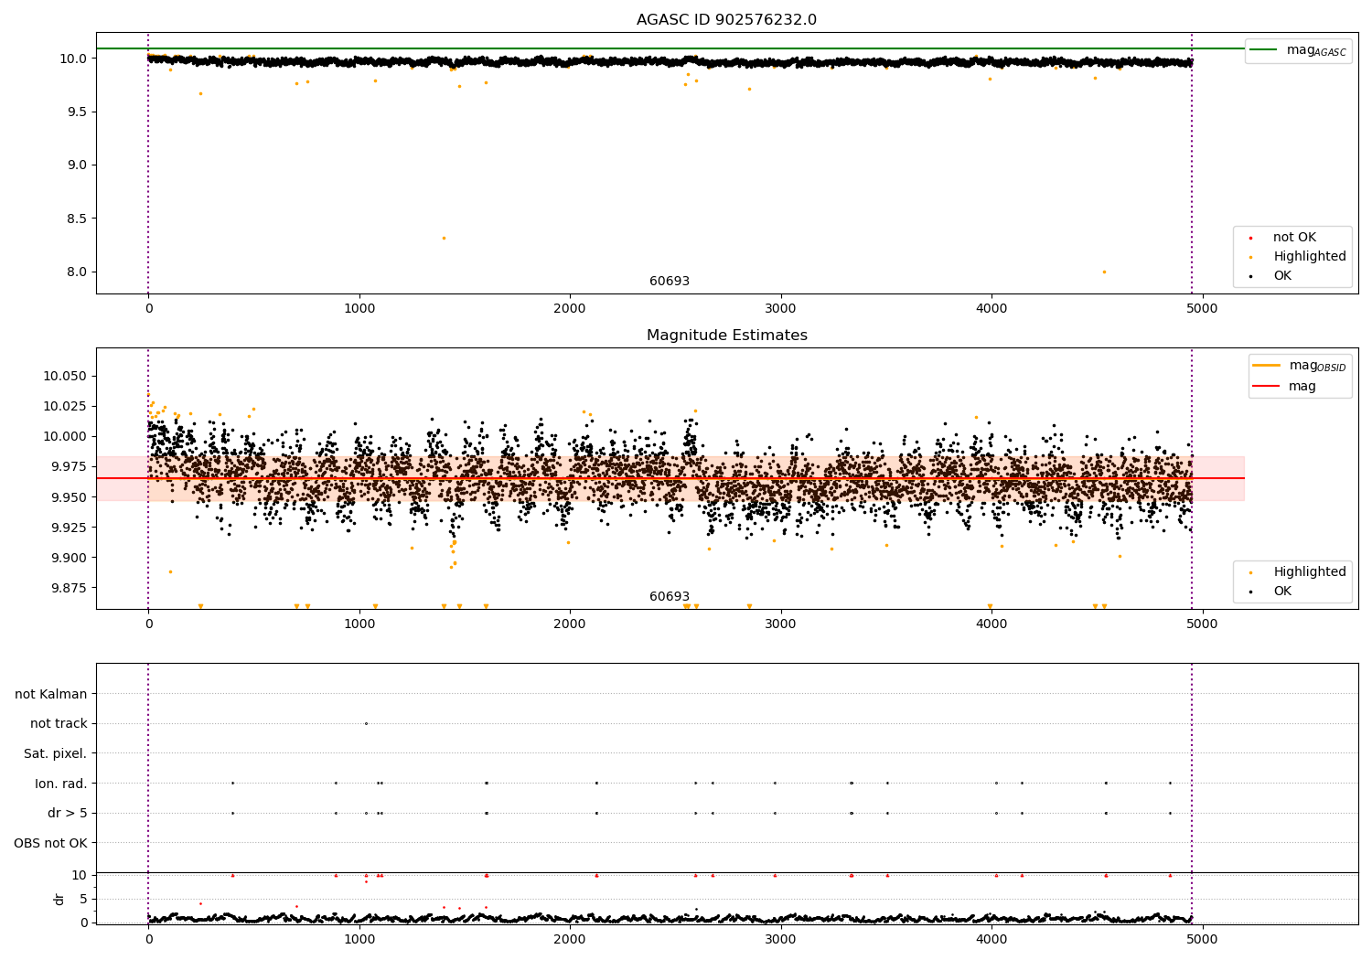Click the orange line sample in the mag OBSID legend
Screen dimensions: 1372x960
click(1266, 366)
